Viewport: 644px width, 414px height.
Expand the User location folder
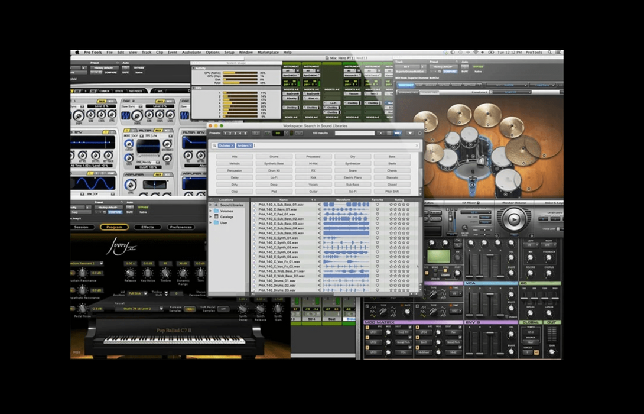[211, 223]
